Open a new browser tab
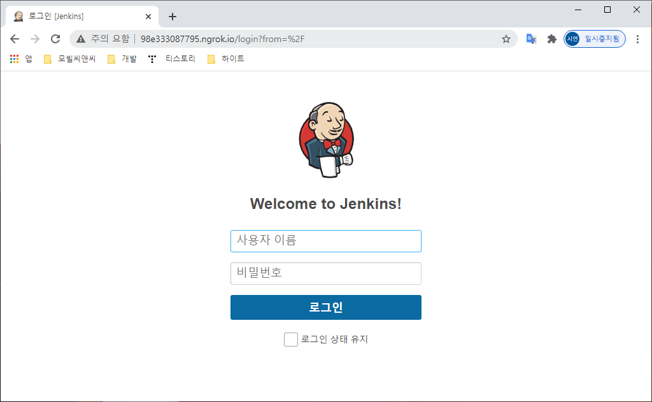The height and width of the screenshot is (402, 652). (173, 17)
